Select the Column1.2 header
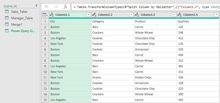 [x=113, y=15]
